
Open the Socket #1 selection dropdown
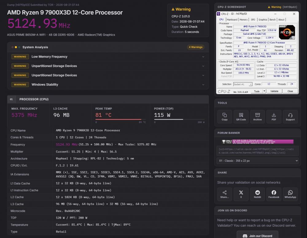coord(243,84)
